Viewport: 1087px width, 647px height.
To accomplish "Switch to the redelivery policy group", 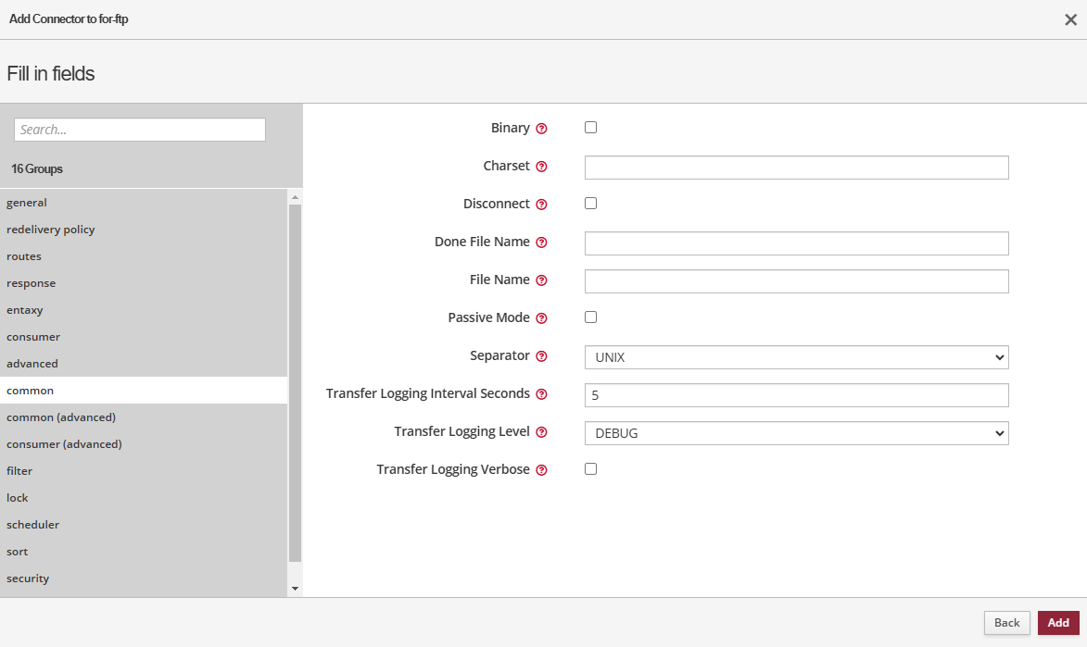I will [51, 230].
